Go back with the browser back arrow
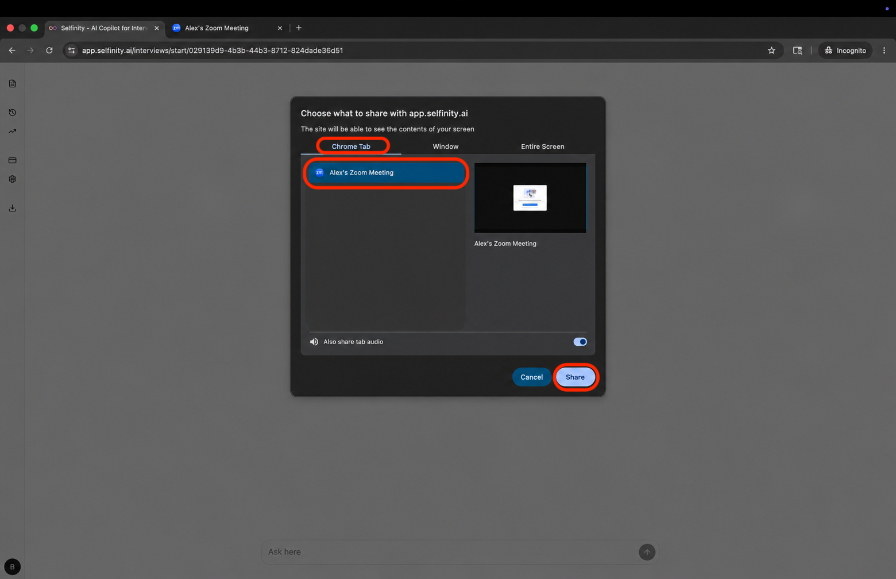The height and width of the screenshot is (579, 896). (x=12, y=51)
